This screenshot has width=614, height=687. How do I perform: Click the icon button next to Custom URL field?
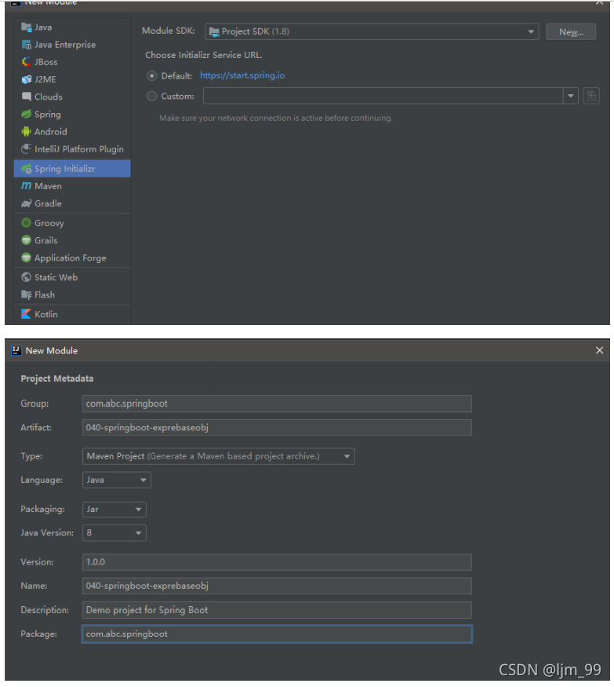(x=591, y=96)
